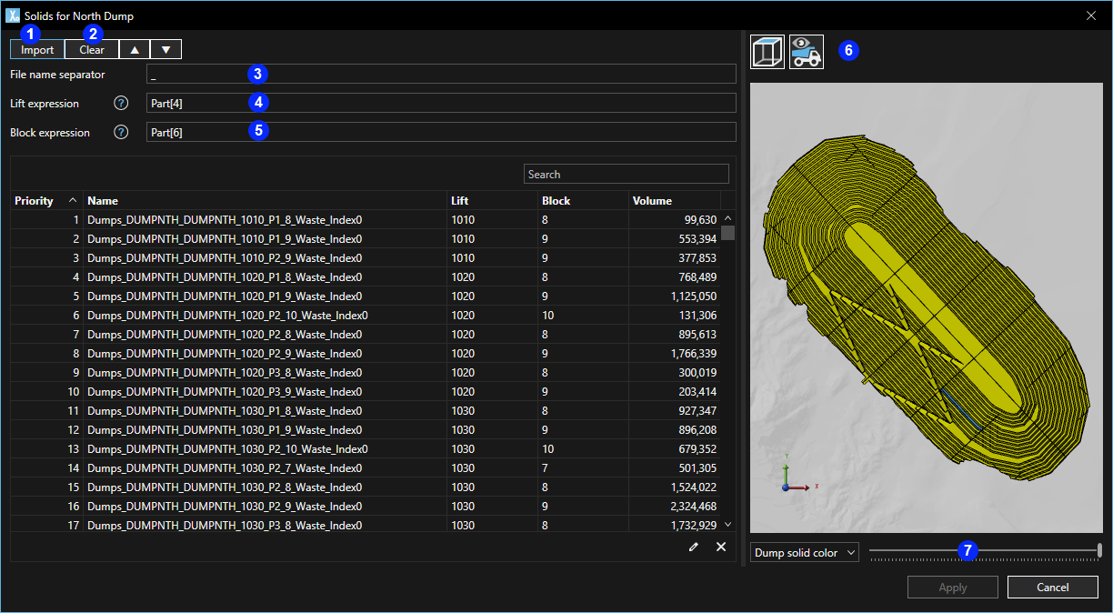
Task: Click the move up arrow button
Action: coord(135,50)
